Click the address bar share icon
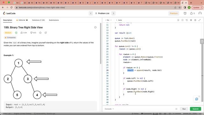204x115 pixels. coord(175,8)
